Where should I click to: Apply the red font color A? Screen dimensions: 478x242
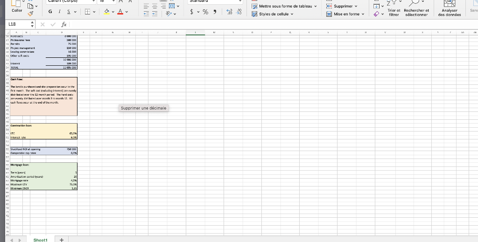point(120,12)
